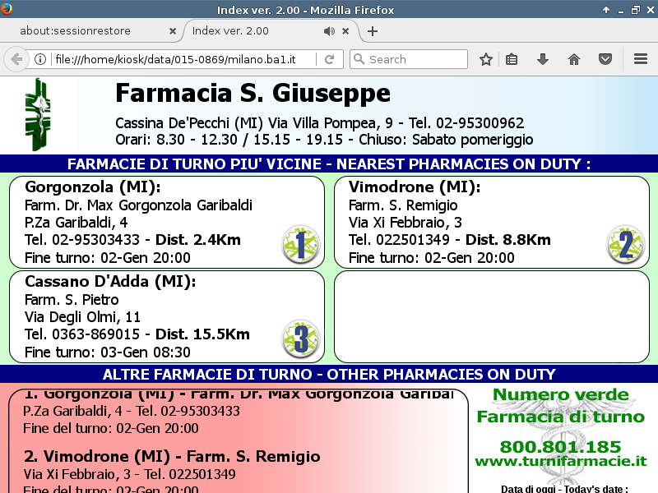This screenshot has height=493, width=658.
Task: Mute audio on Index ver. 2.00 tab
Action: pos(329,31)
